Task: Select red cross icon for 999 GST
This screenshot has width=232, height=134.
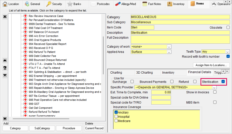Action: 25,104
